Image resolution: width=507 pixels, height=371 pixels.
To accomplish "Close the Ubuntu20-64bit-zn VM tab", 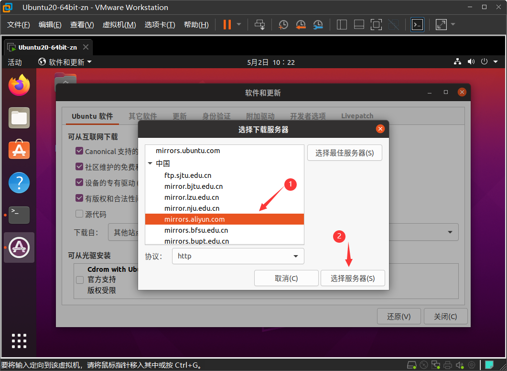I will pyautogui.click(x=86, y=47).
